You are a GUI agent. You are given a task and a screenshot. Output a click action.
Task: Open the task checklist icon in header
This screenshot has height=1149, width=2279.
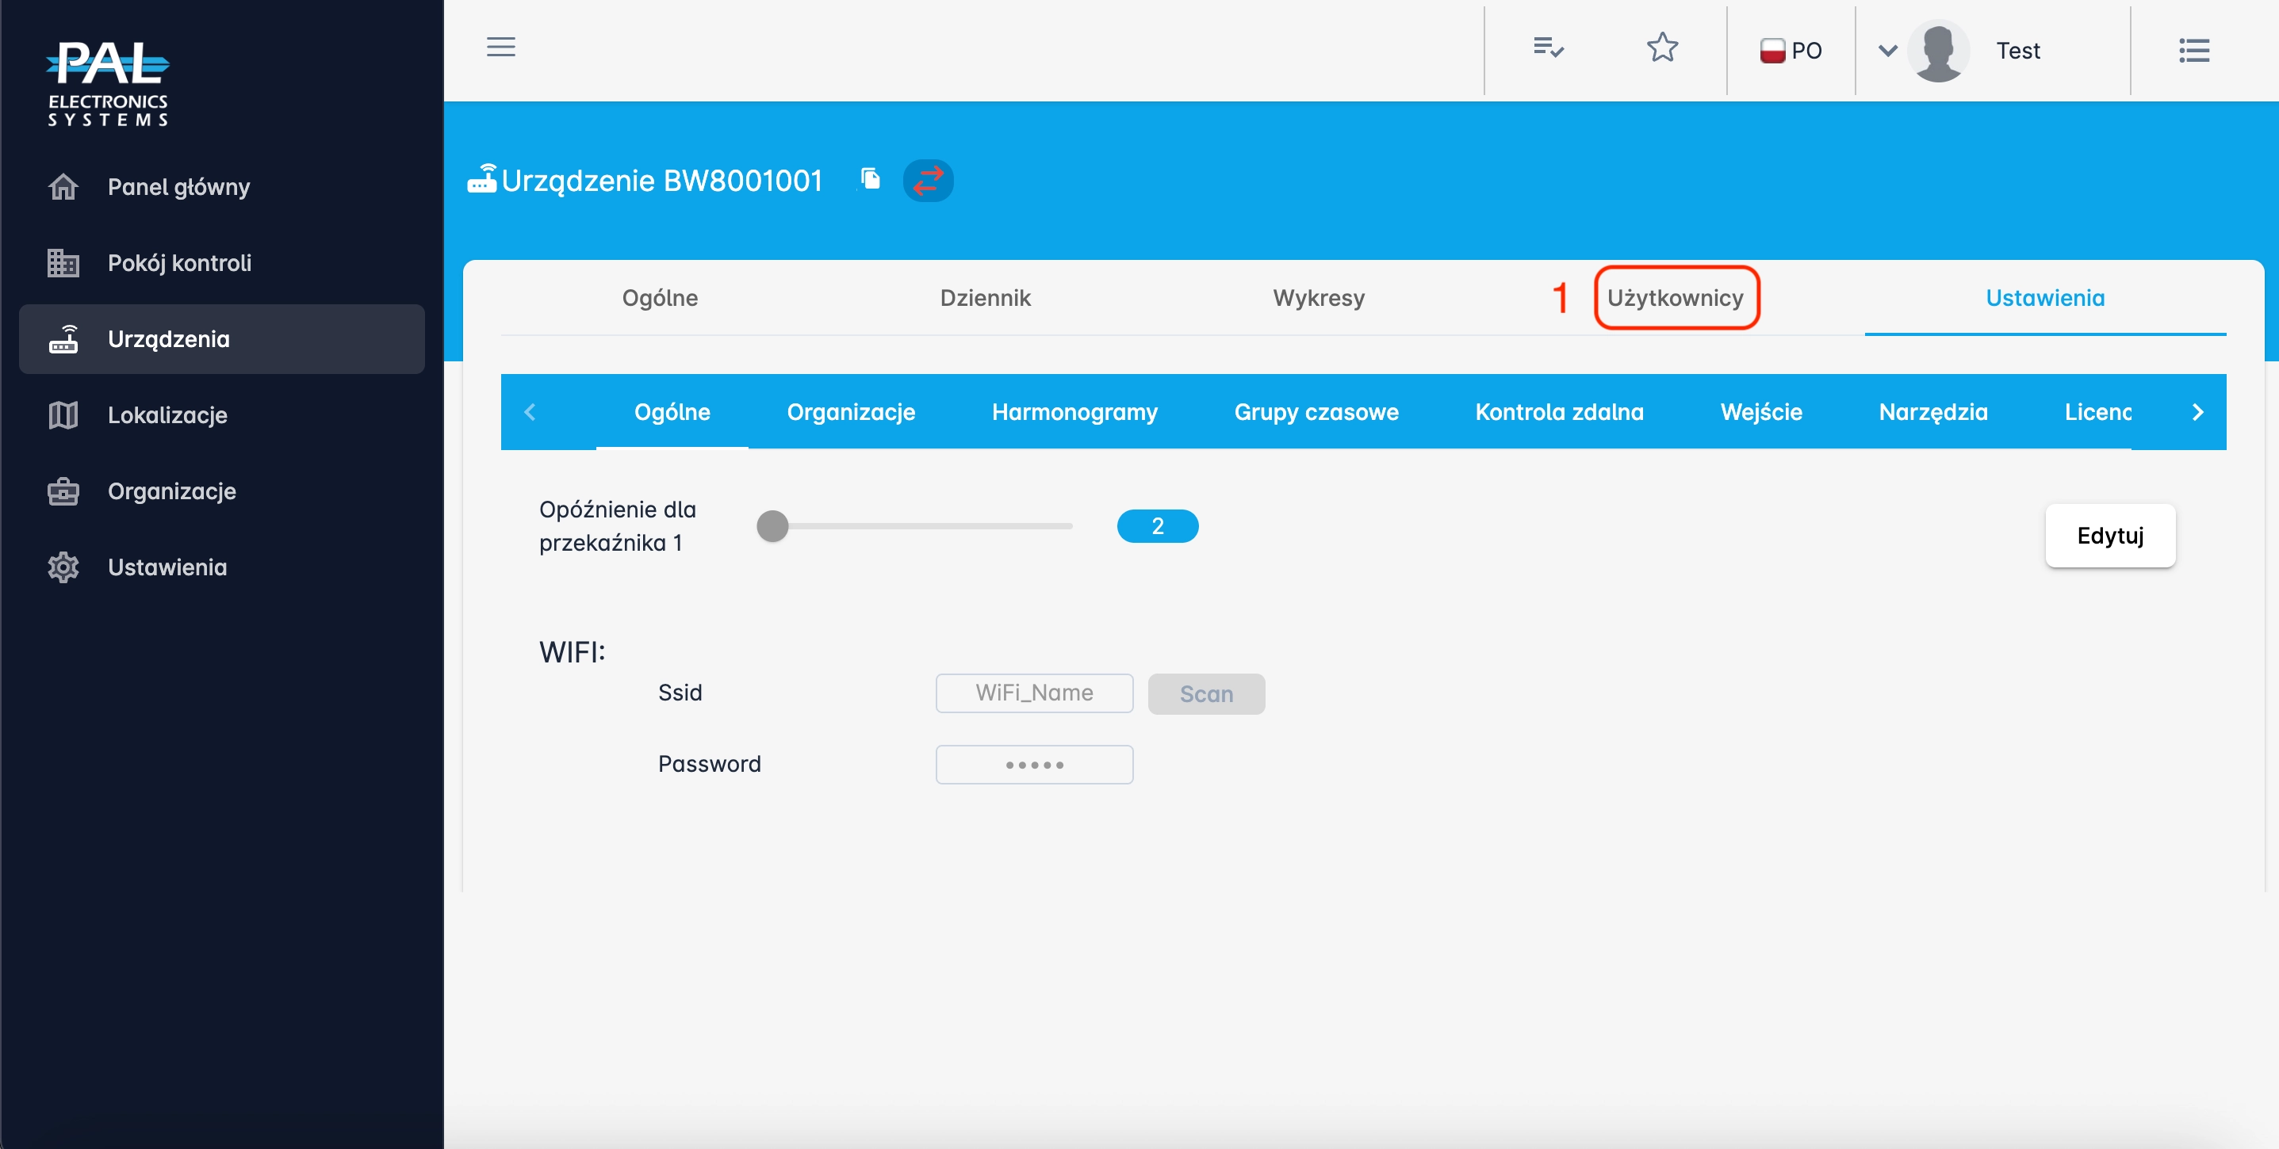(1547, 48)
